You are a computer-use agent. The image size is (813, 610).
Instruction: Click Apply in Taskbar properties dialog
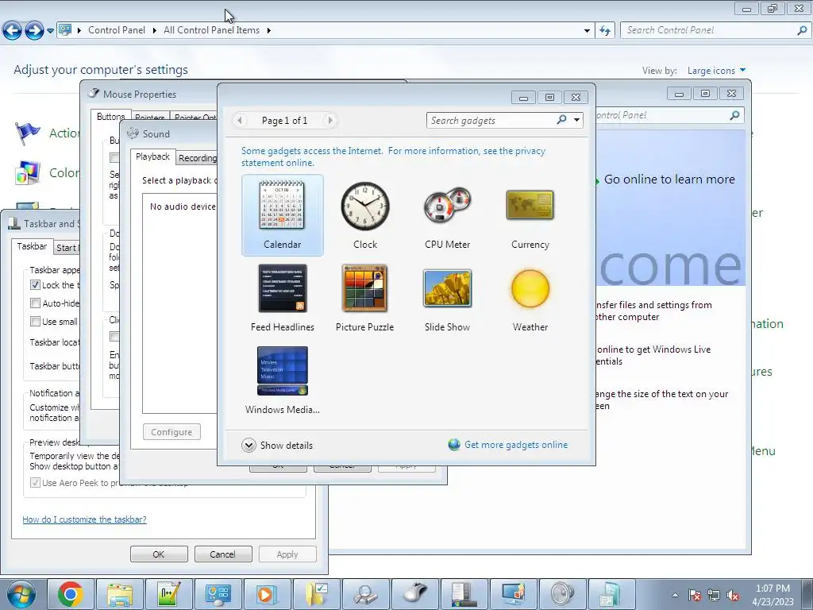click(x=287, y=554)
